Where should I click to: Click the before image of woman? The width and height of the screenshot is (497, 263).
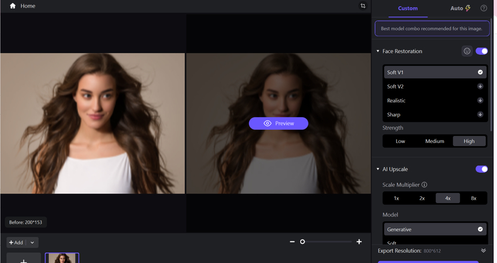pyautogui.click(x=93, y=123)
